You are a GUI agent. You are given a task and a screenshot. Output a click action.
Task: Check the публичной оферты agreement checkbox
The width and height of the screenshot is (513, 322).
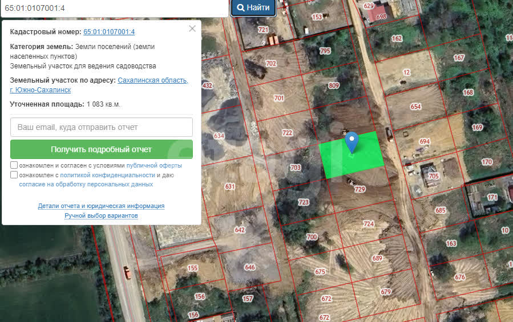coord(14,165)
